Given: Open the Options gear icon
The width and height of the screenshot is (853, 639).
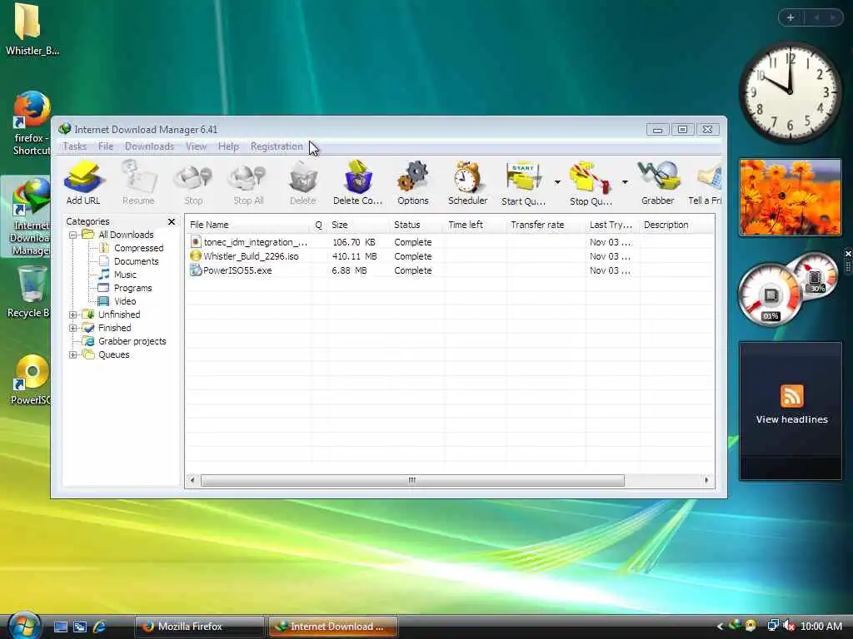Looking at the screenshot, I should (x=413, y=183).
